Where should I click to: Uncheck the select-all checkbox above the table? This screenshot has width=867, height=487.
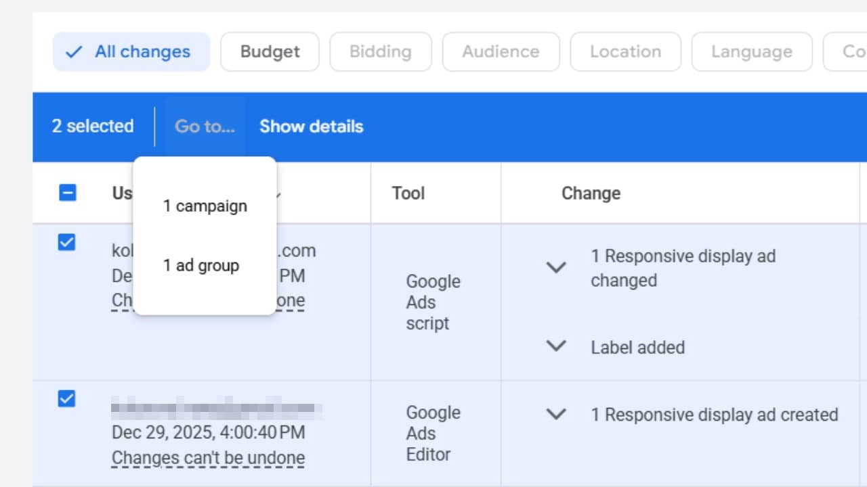(68, 193)
